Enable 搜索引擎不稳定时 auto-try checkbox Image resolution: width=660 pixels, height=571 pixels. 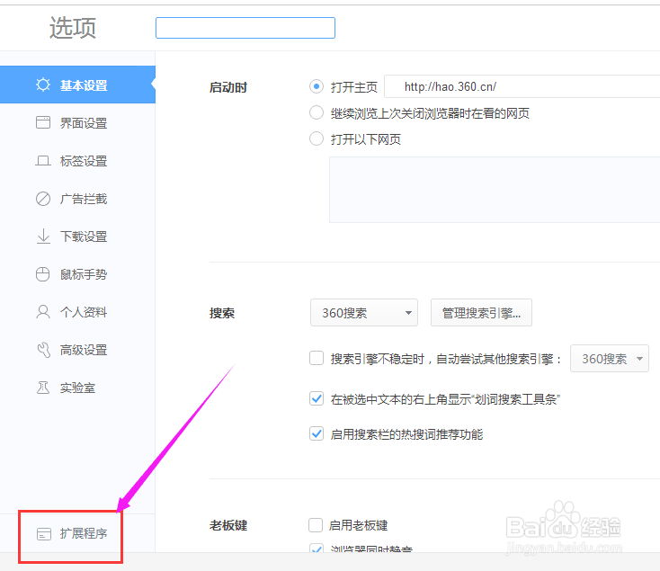click(x=317, y=359)
